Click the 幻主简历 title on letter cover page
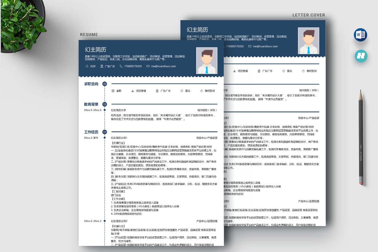 pyautogui.click(x=197, y=30)
